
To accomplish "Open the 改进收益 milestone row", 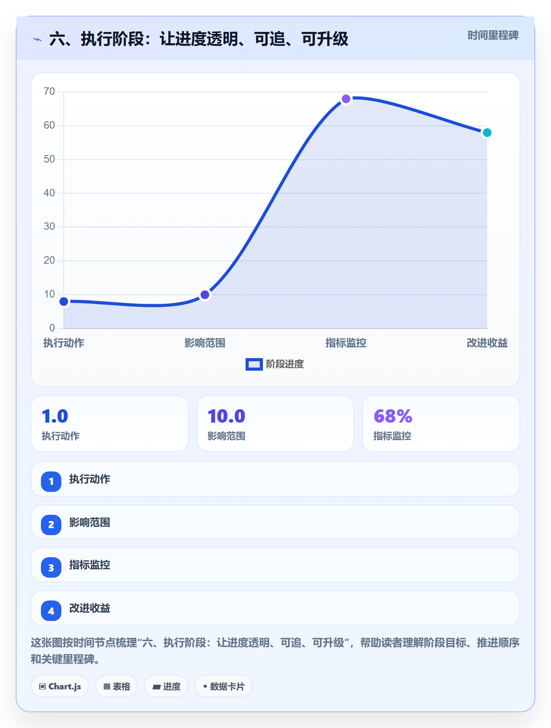I will pos(275,608).
